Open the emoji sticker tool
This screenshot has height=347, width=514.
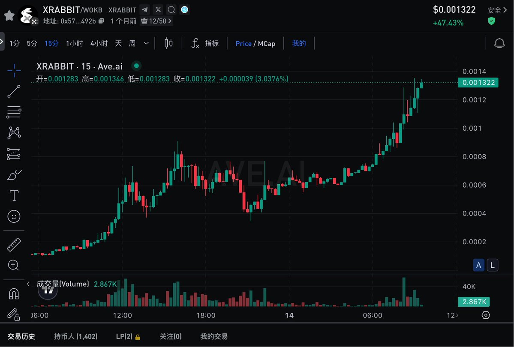tap(14, 216)
